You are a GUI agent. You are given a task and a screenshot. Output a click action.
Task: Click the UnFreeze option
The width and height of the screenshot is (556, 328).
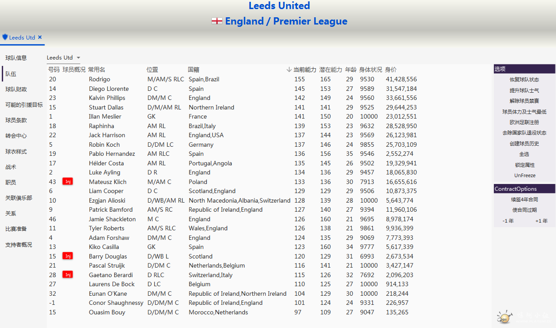click(524, 175)
